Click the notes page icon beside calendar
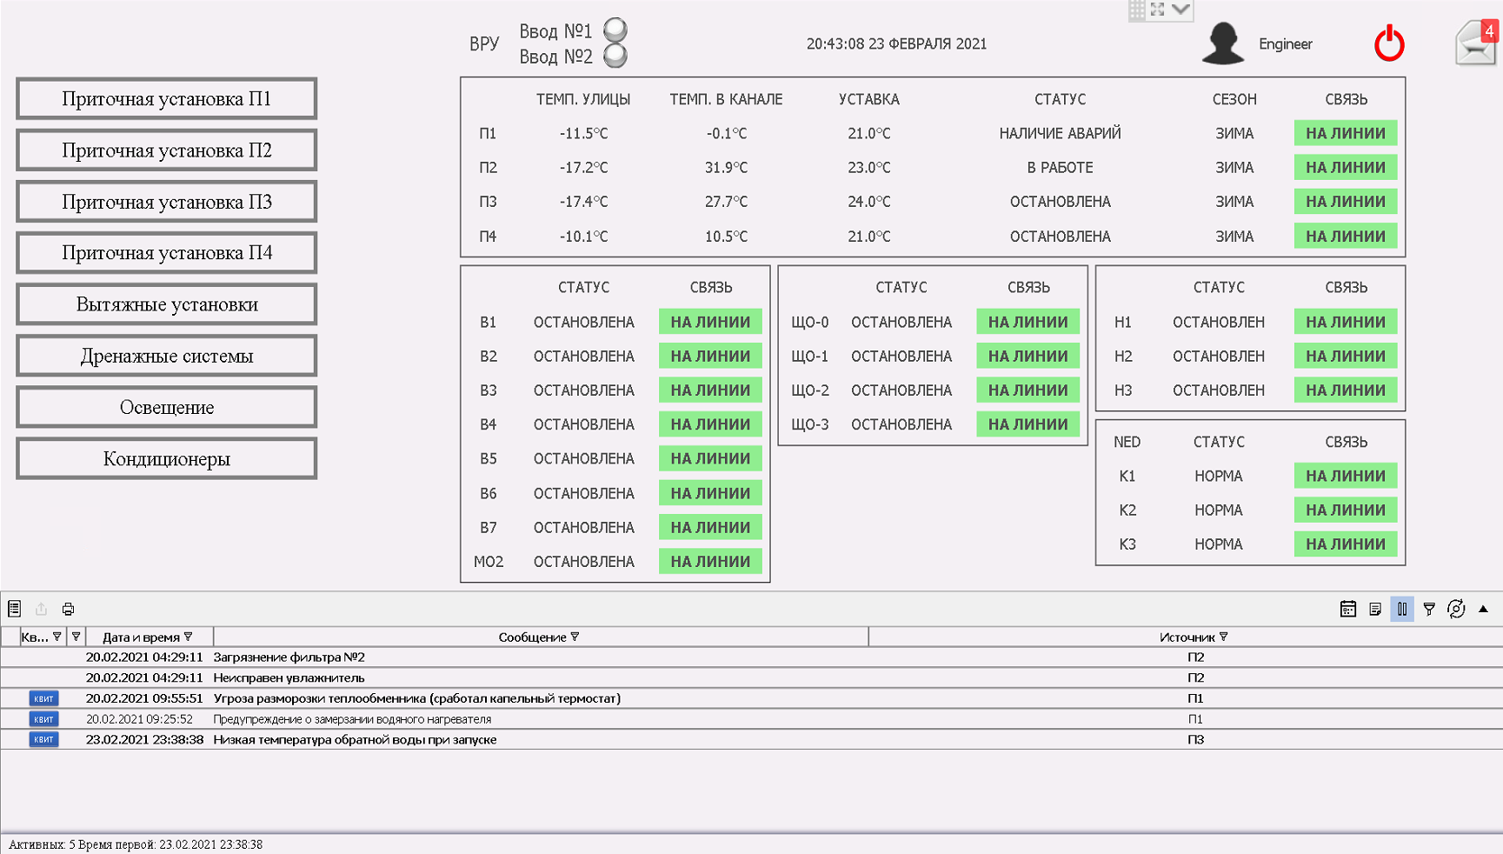This screenshot has width=1503, height=854. (1375, 609)
